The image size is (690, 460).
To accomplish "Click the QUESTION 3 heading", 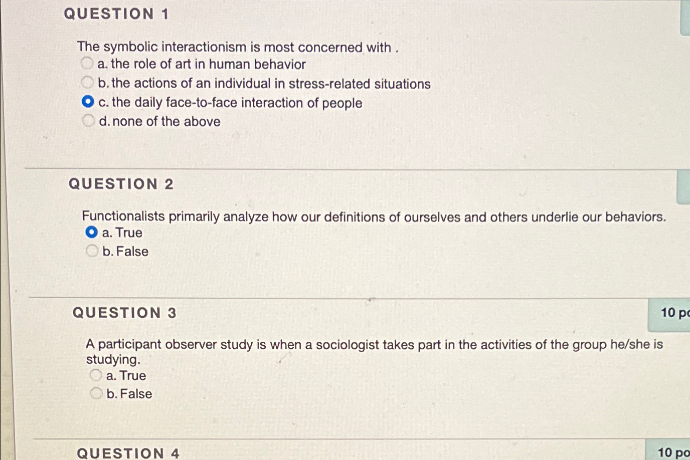I will pos(124,313).
